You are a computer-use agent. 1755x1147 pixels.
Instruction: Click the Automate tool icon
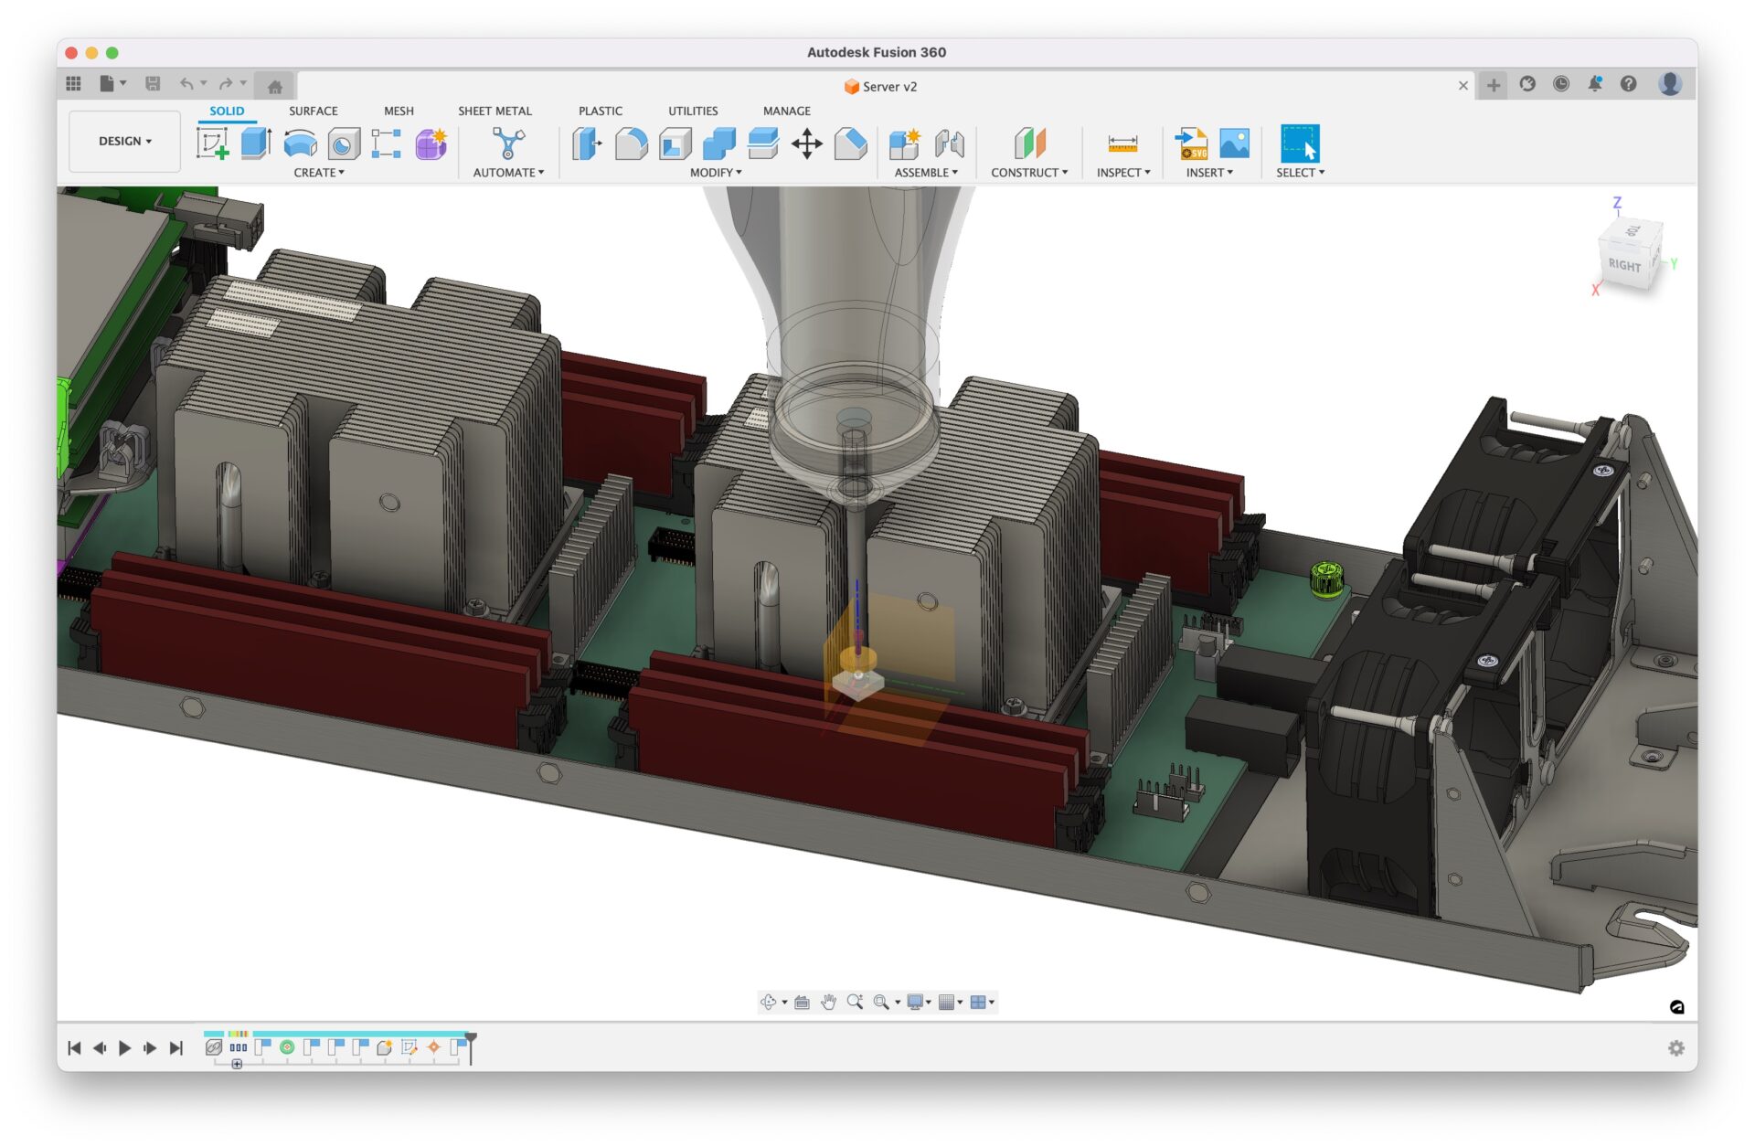pyautogui.click(x=508, y=143)
